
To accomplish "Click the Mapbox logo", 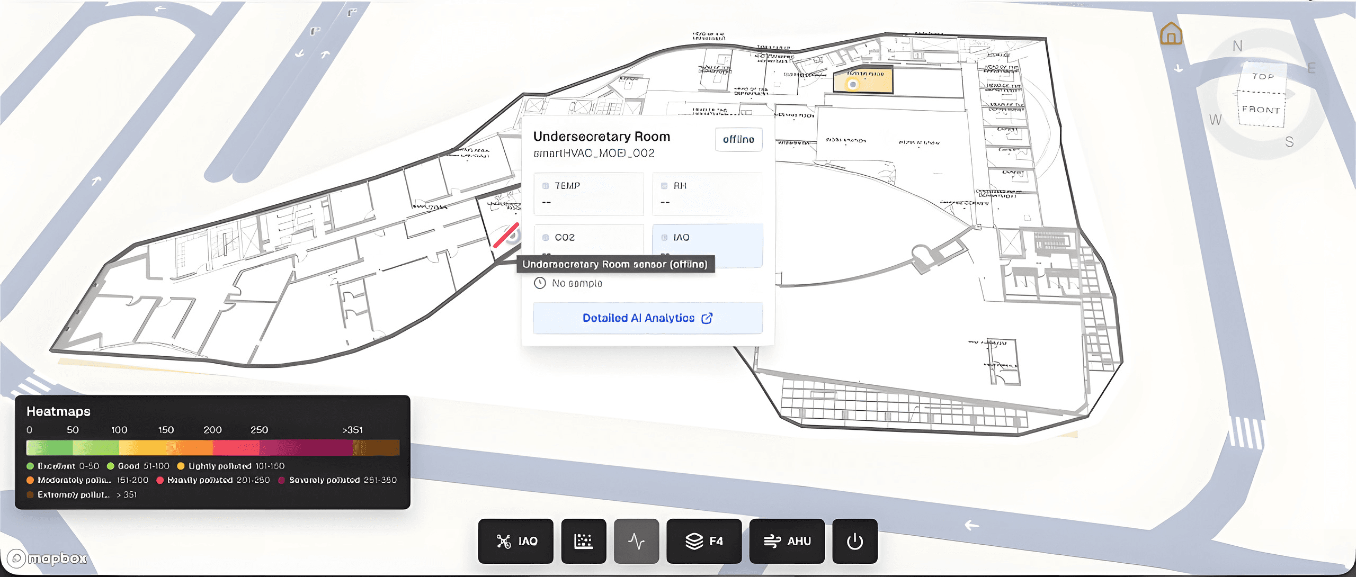I will [x=48, y=558].
